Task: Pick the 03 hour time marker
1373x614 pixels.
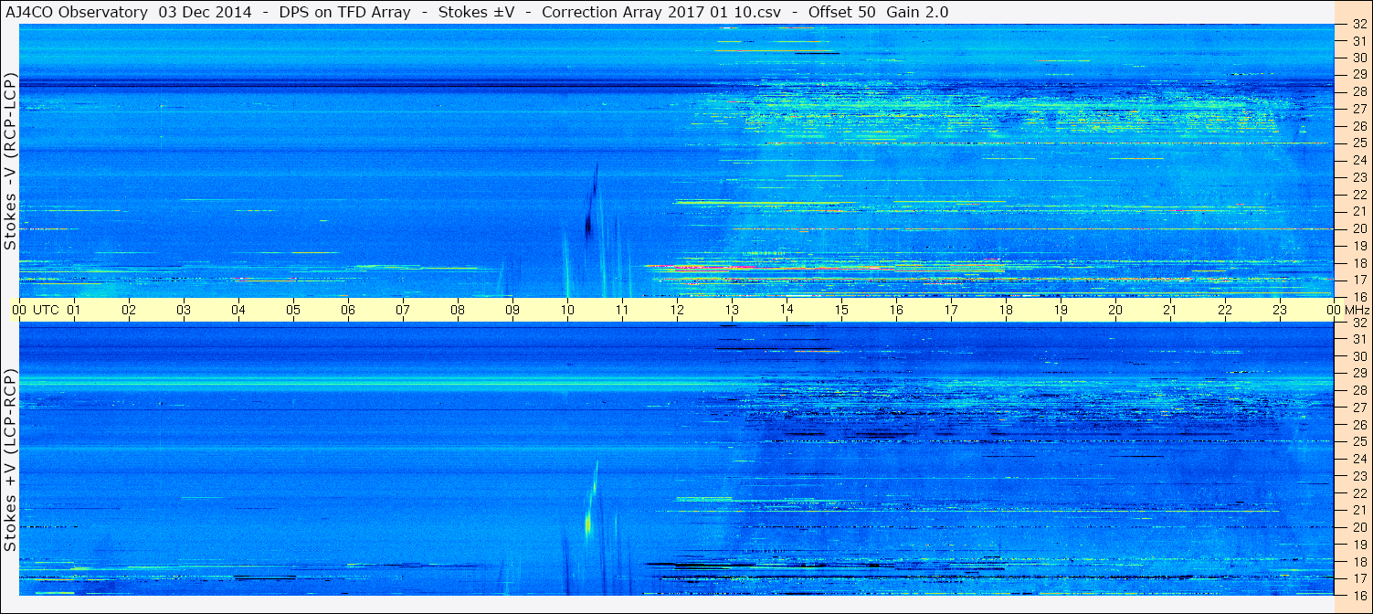Action: (x=184, y=310)
